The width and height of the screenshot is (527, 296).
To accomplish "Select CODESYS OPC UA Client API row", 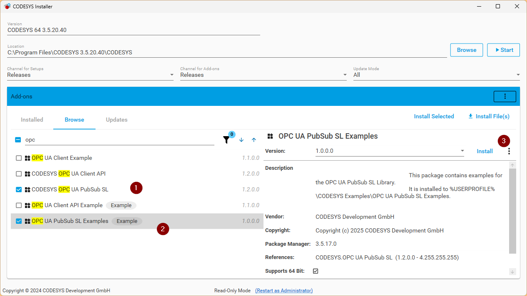I will pos(137,174).
